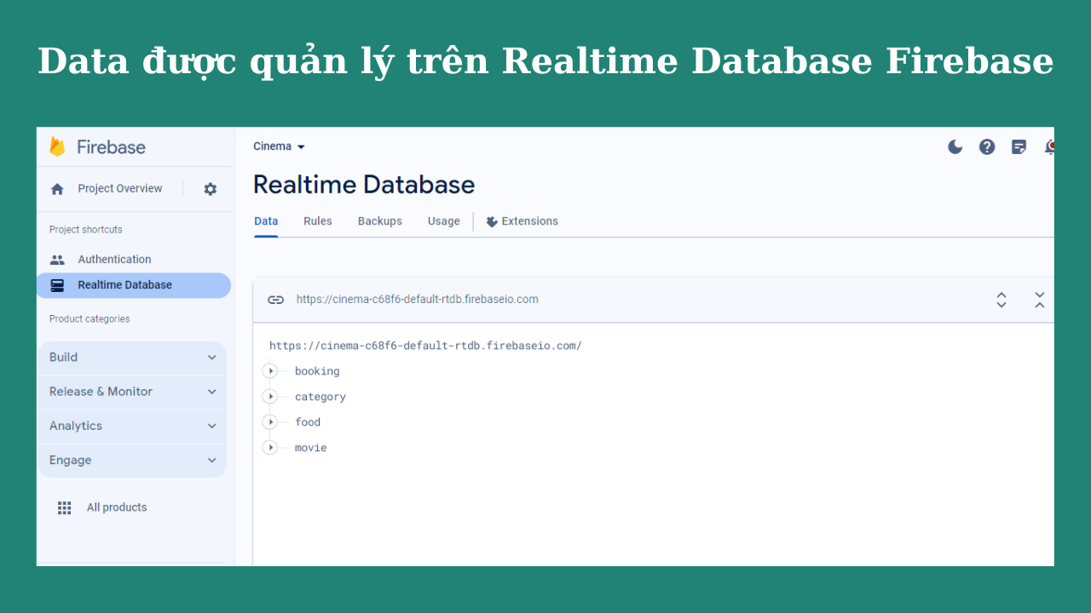Screen dimensions: 1091x613
Task: Expand the booking node
Action: 270,371
